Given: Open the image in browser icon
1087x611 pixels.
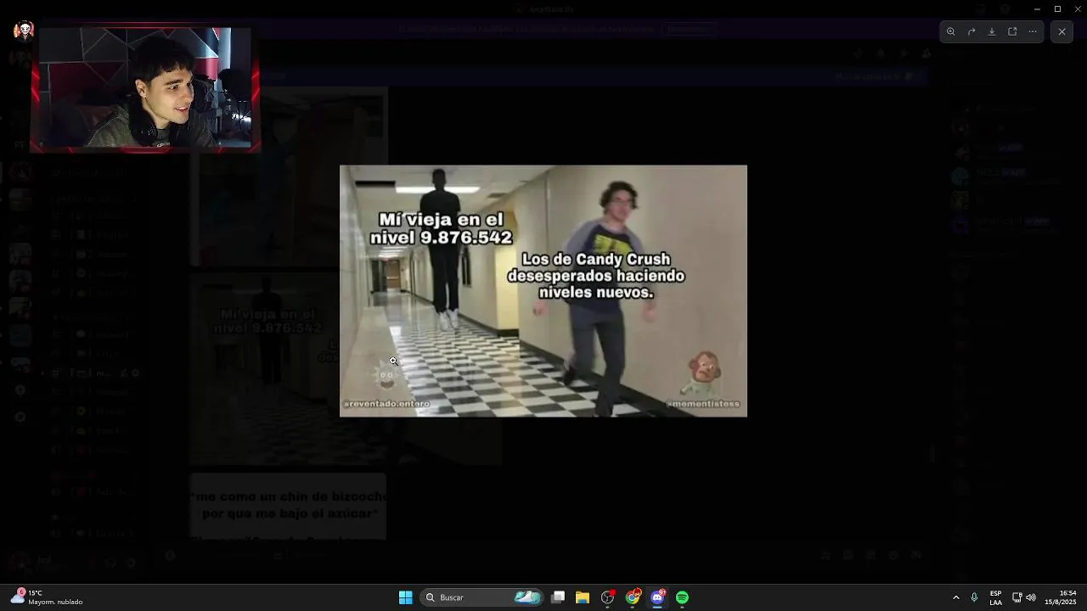Looking at the screenshot, I should [x=1012, y=31].
